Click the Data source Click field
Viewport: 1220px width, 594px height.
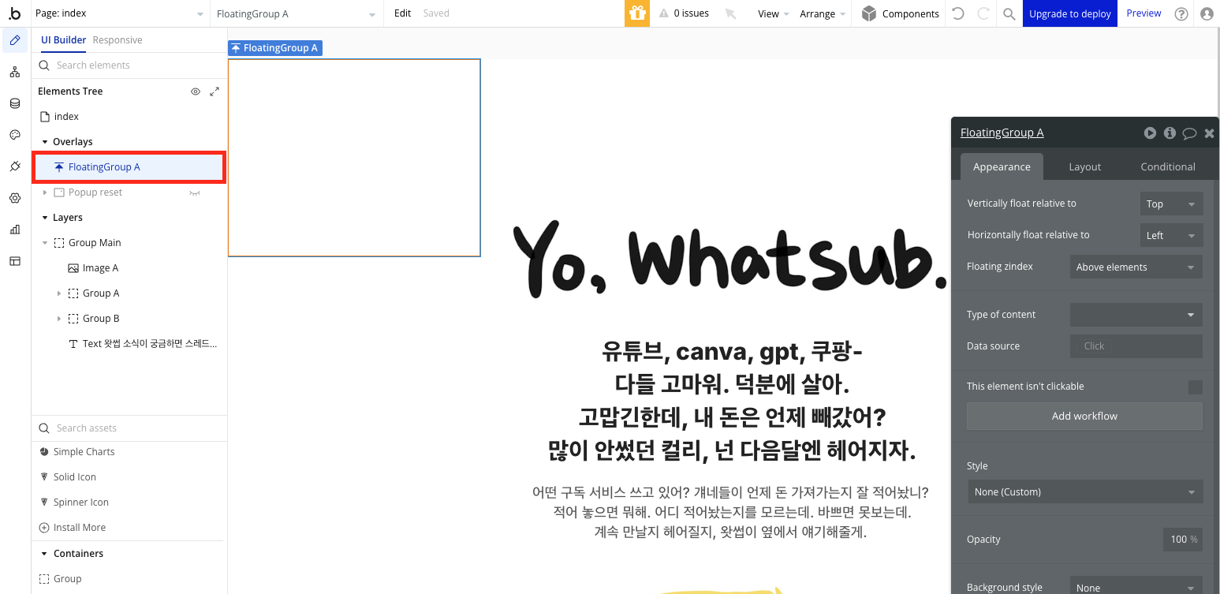1136,346
